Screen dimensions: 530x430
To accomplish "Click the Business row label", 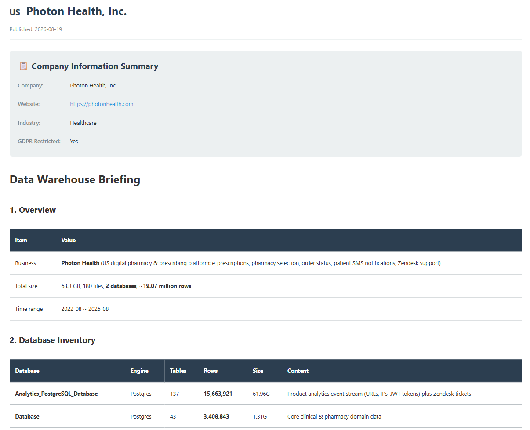I will coord(25,263).
